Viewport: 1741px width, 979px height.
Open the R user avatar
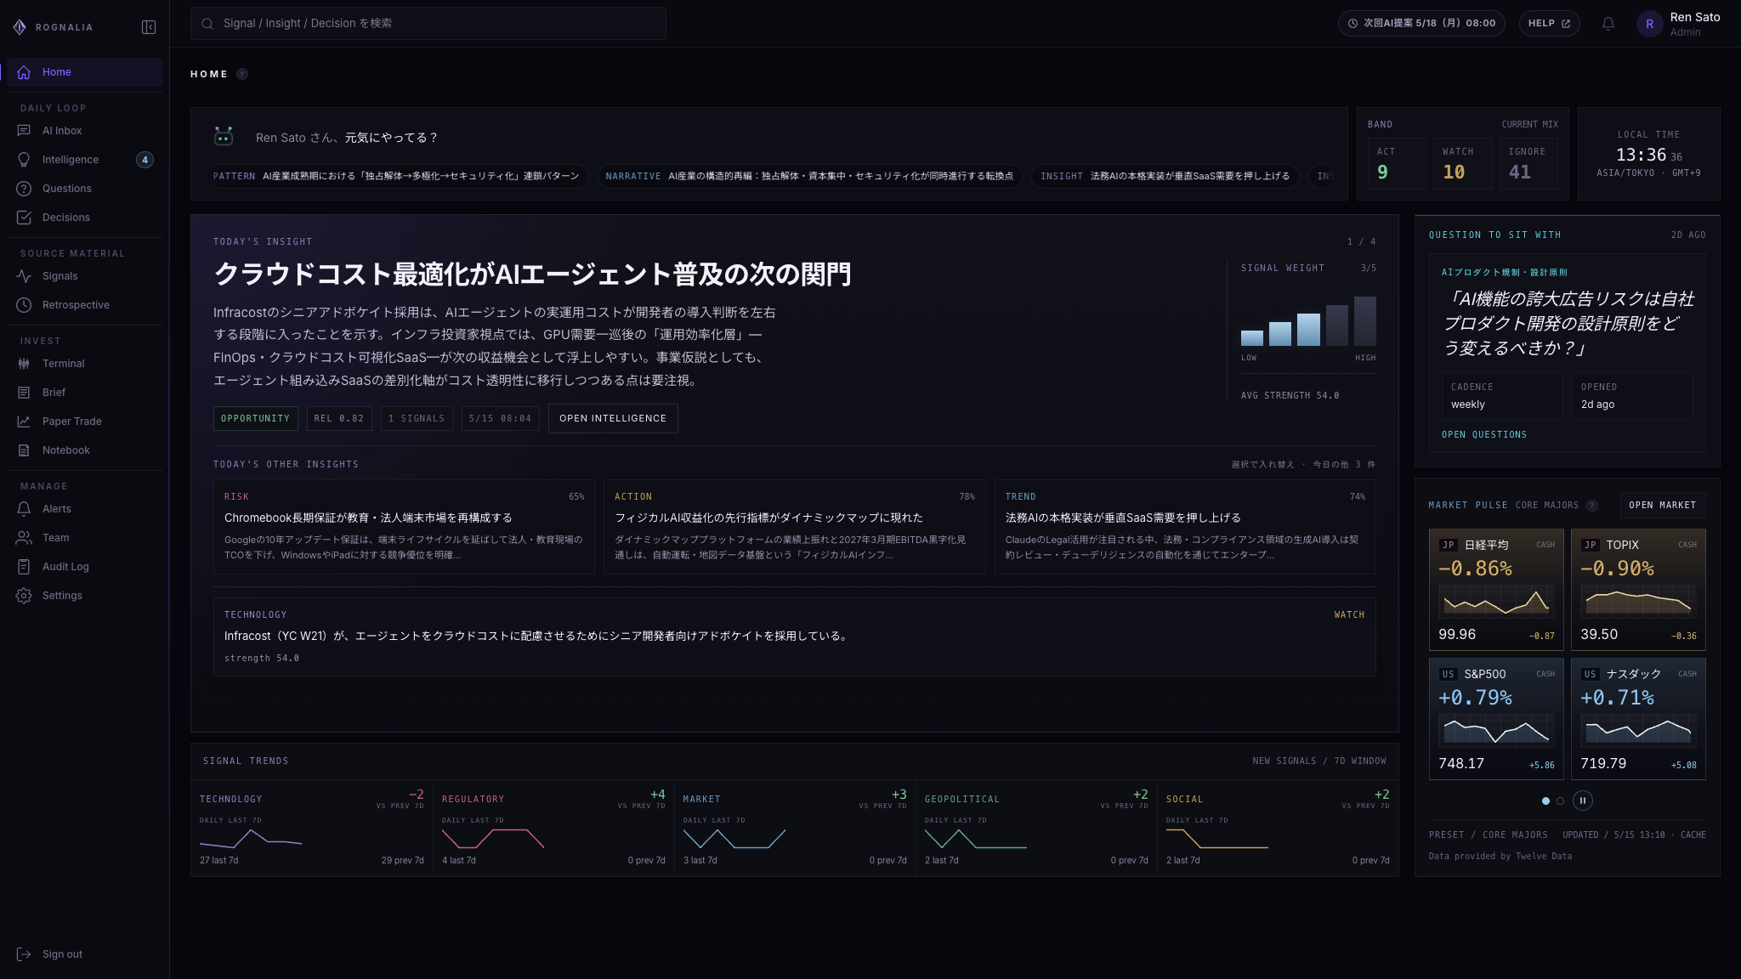[x=1649, y=24]
